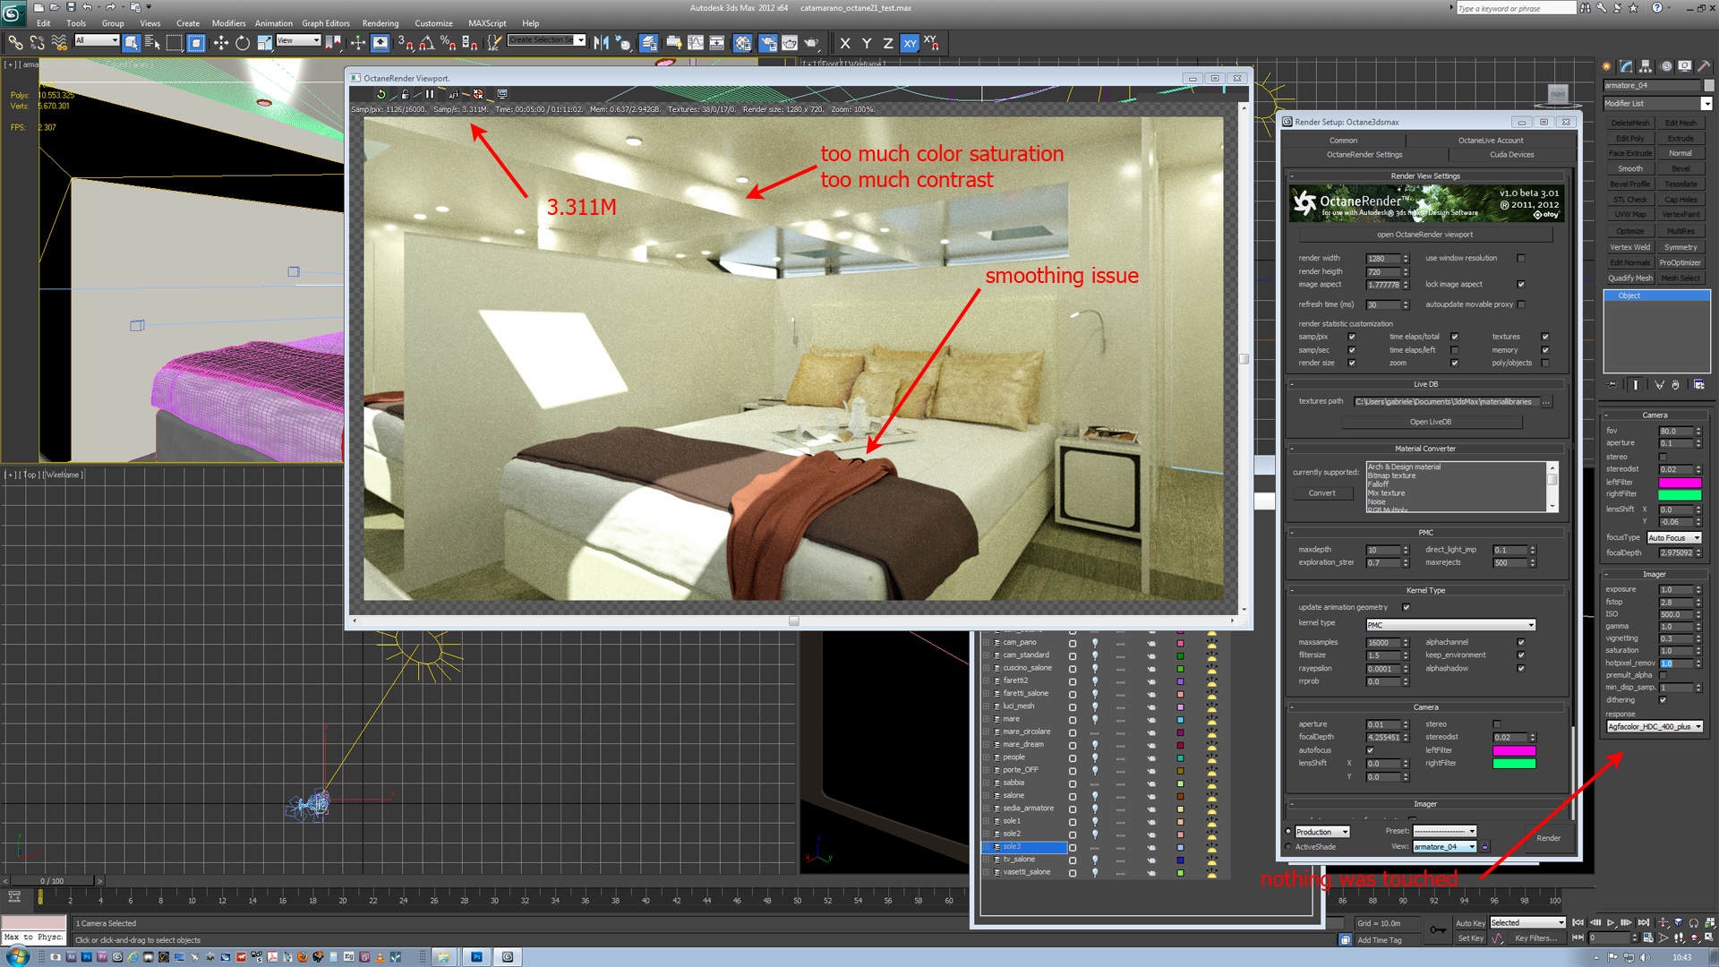Select the Move transform tool
Screen dimensions: 1719x967
[220, 43]
